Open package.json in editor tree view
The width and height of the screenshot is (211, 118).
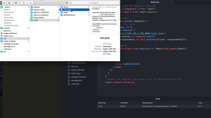[76, 80]
